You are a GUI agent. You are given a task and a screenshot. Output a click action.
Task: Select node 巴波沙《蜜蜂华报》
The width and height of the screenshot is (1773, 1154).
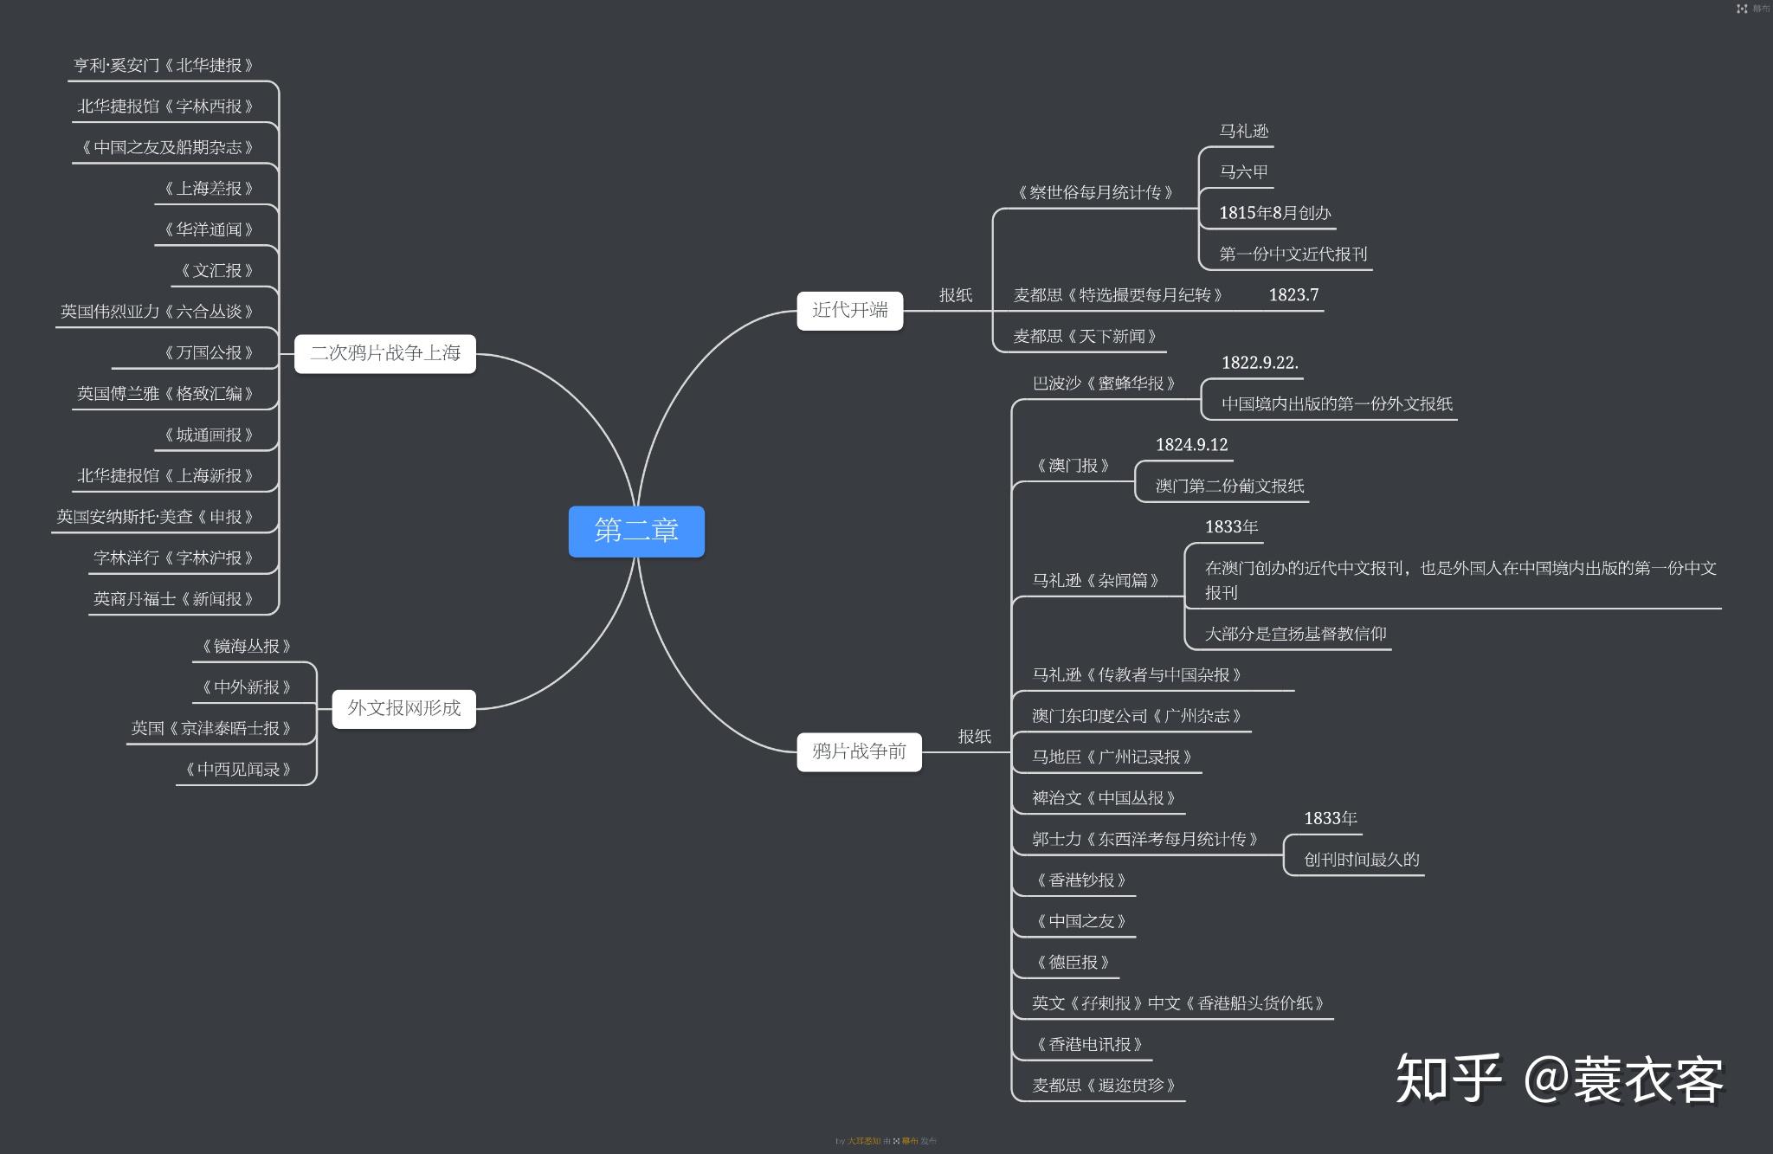1106,384
